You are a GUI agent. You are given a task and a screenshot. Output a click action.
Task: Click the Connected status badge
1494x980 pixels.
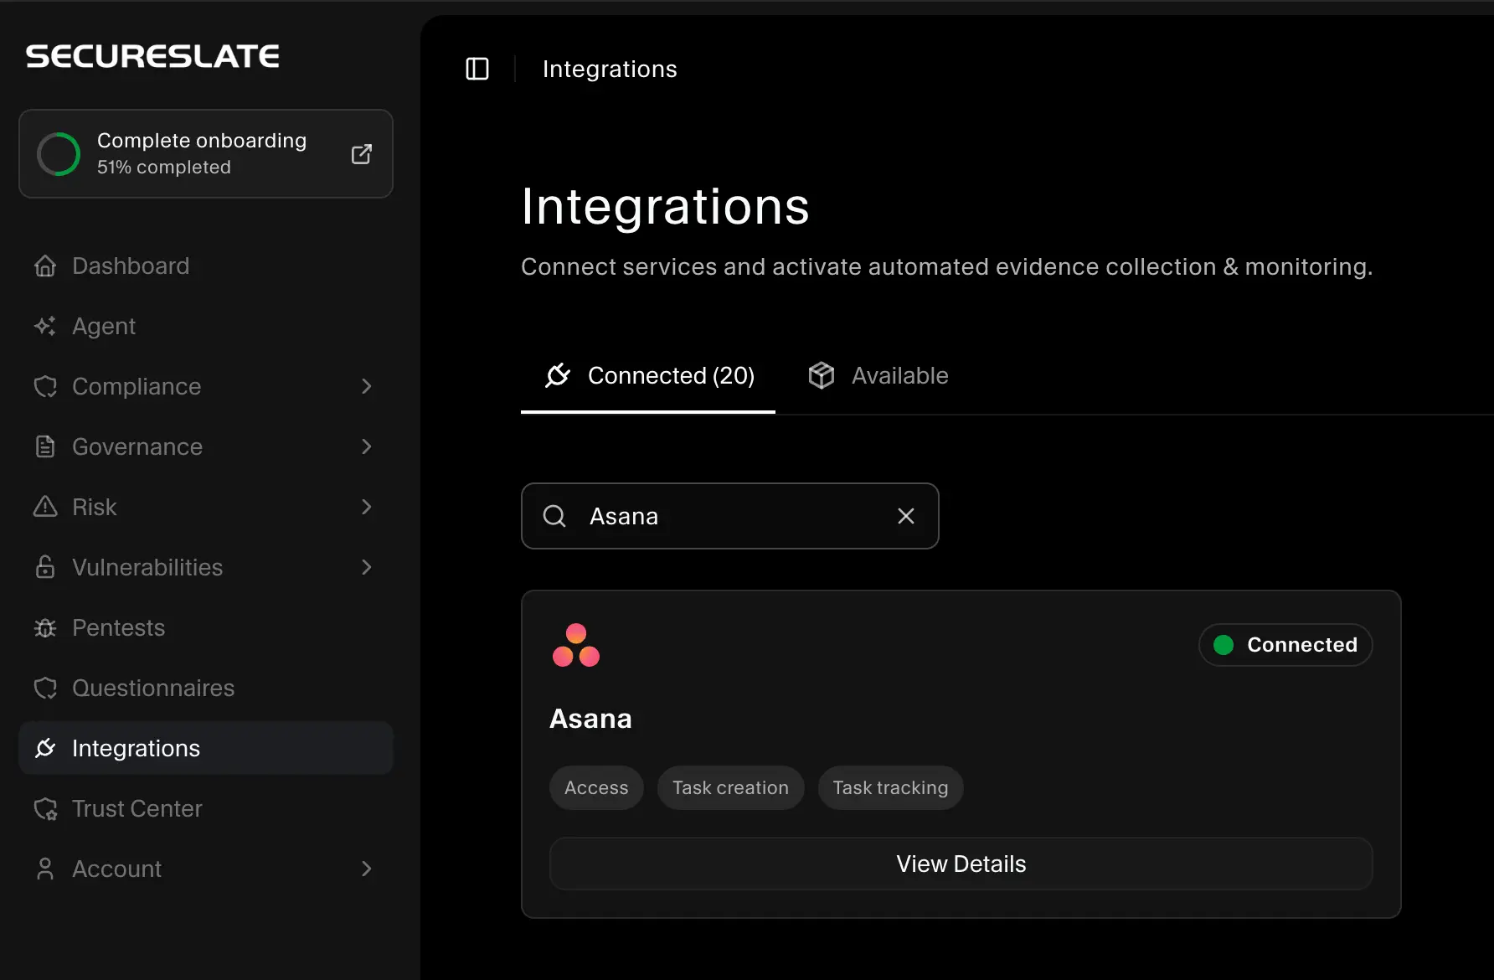click(x=1285, y=645)
